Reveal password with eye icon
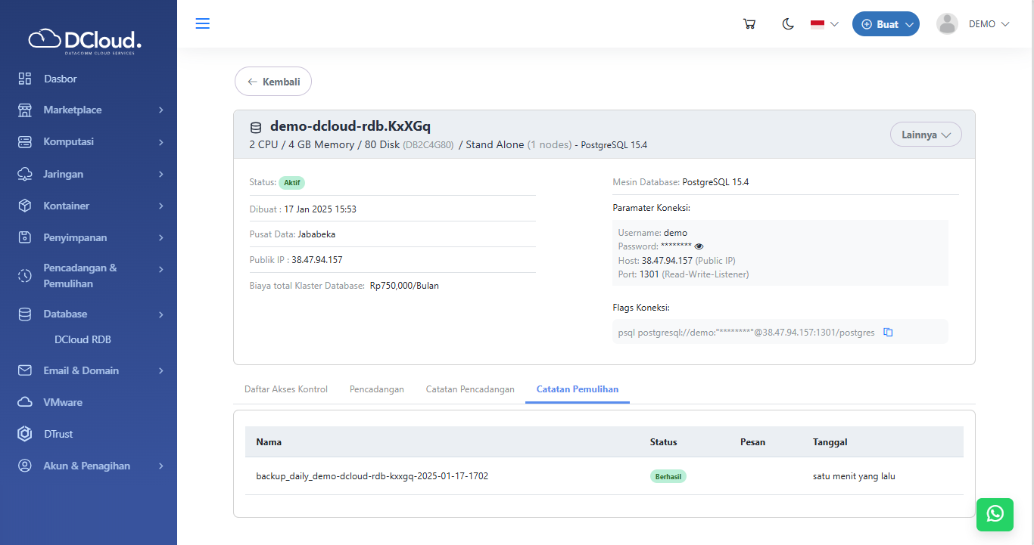The image size is (1034, 545). tap(699, 246)
